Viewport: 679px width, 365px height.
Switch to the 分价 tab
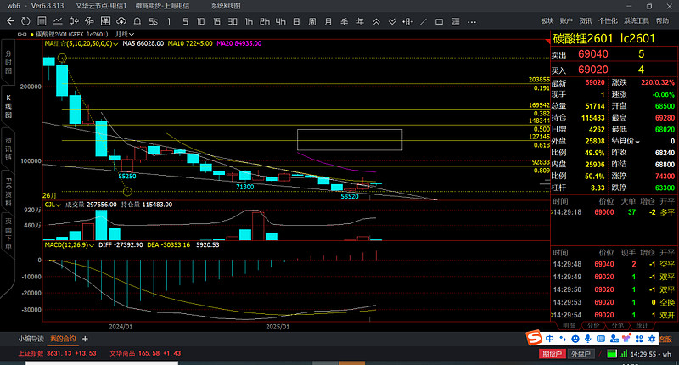(593, 325)
